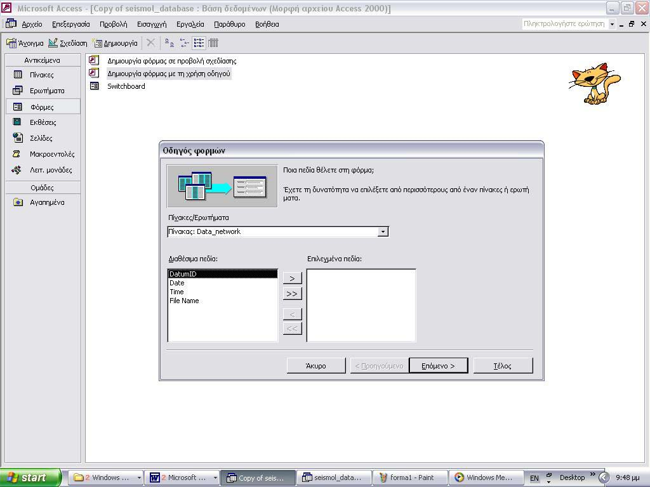Click inside Επιλεγμένα πεδία list box
This screenshot has height=487, width=650.
[x=361, y=305]
